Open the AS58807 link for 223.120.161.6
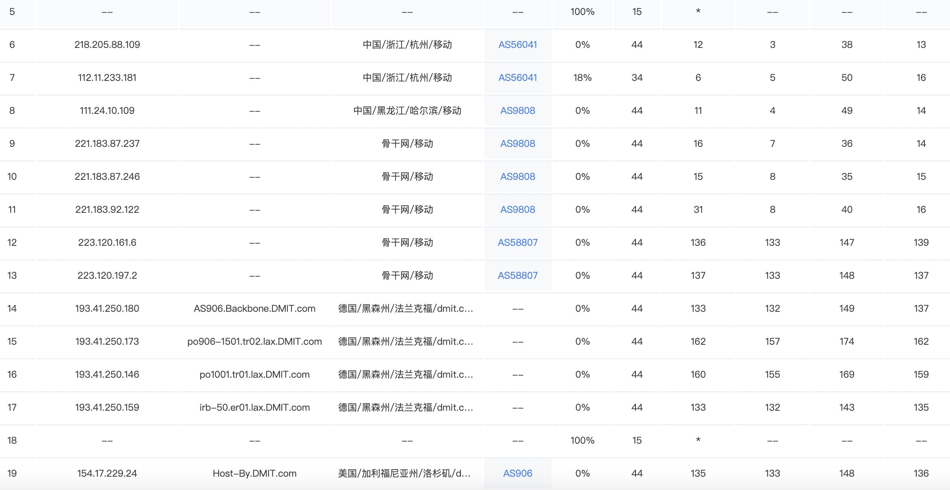The height and width of the screenshot is (490, 950). [517, 243]
